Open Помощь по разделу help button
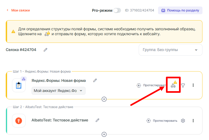209x140 pixels. tap(180, 10)
